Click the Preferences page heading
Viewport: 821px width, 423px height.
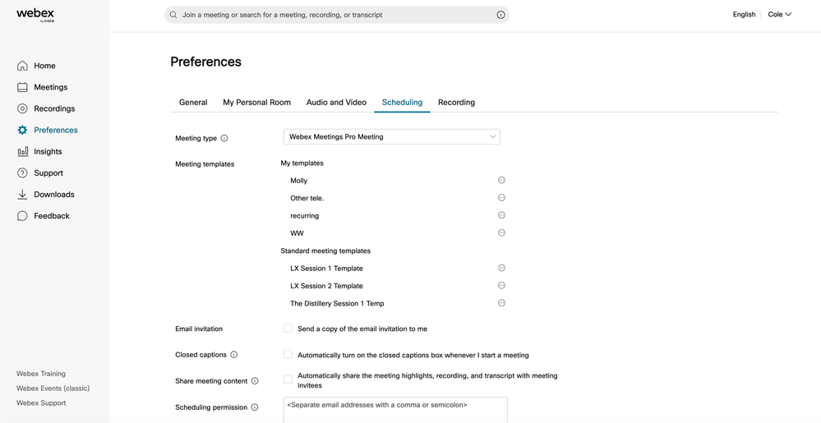(x=205, y=62)
